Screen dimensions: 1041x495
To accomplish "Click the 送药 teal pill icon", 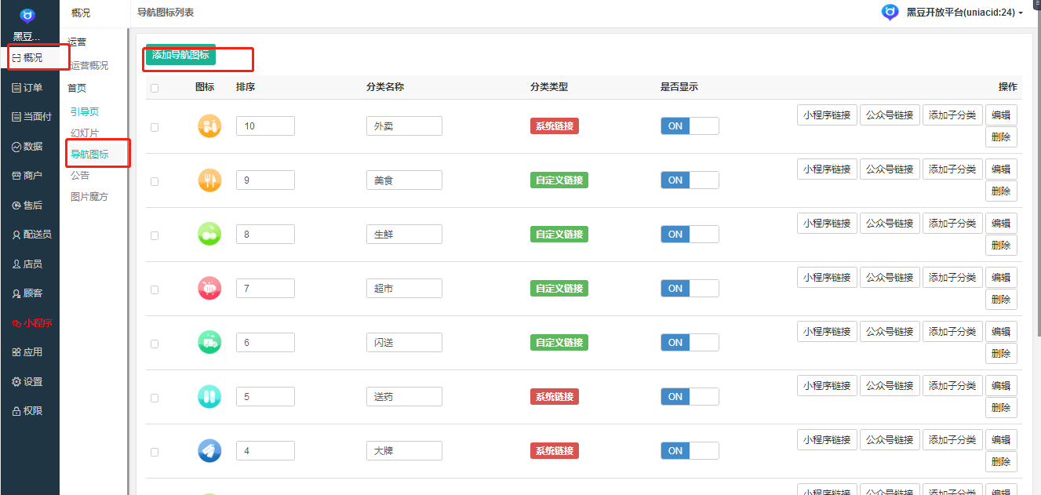I will tap(209, 397).
